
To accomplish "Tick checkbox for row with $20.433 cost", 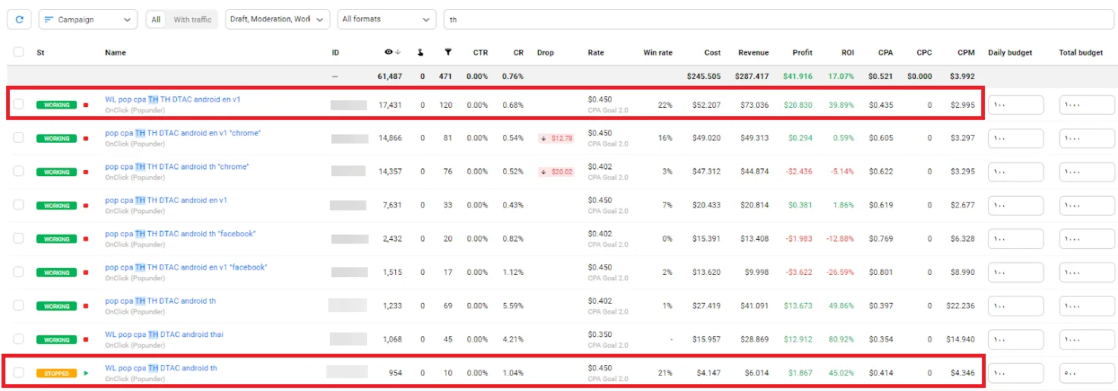I will pyautogui.click(x=19, y=205).
